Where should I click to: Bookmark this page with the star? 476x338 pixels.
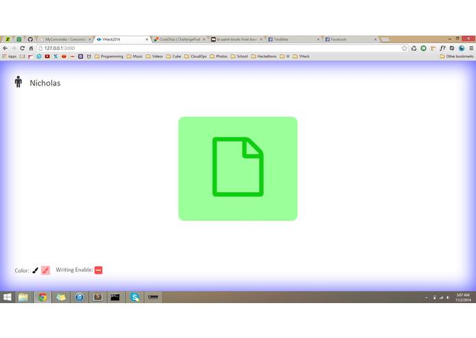[x=404, y=48]
